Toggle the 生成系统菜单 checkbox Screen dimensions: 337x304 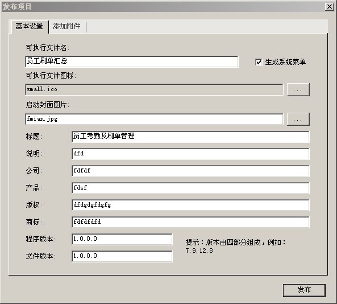point(259,62)
